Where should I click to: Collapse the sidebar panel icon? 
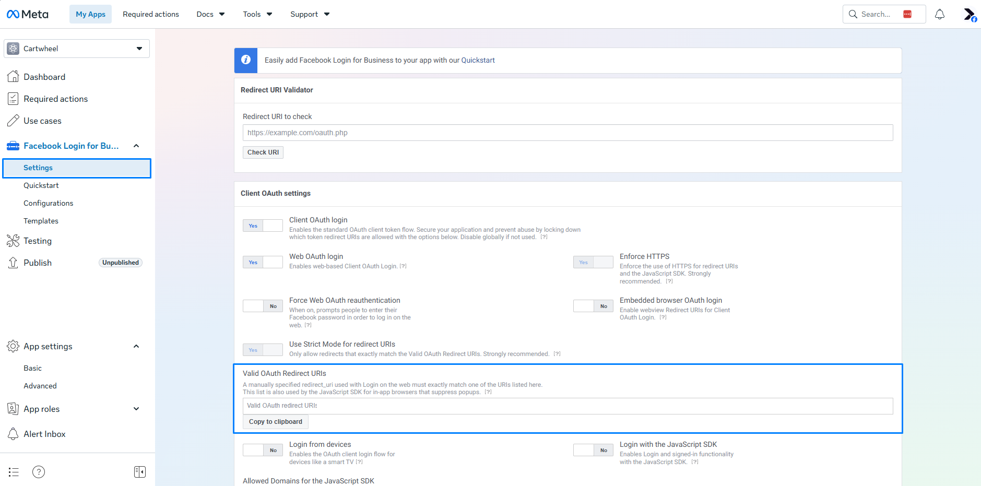pos(140,472)
